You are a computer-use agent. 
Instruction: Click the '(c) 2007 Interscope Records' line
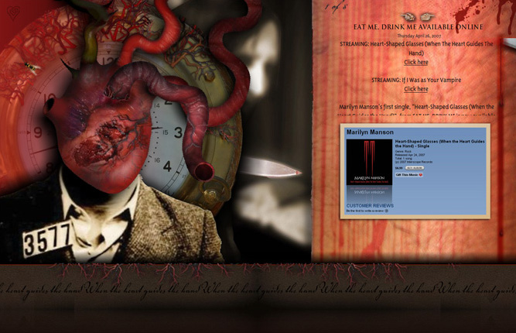[414, 162]
